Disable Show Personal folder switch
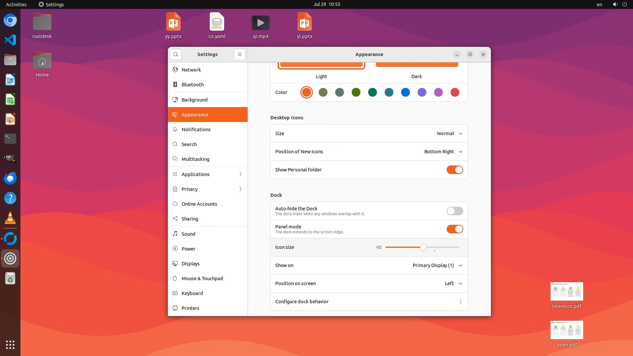 [455, 170]
